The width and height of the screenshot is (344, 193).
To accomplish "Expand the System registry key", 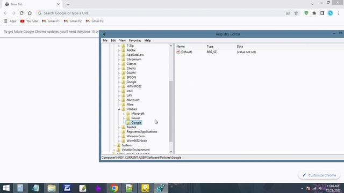I will (x=114, y=145).
